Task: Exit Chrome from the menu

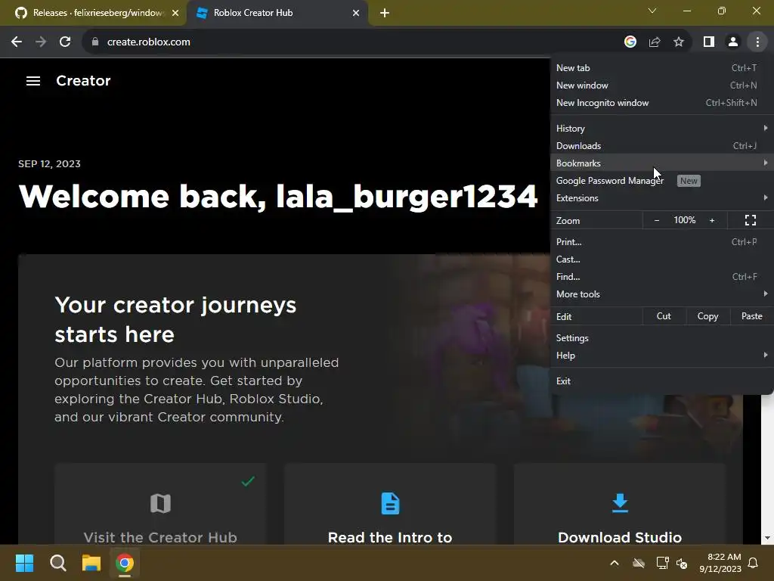Action: (661, 381)
